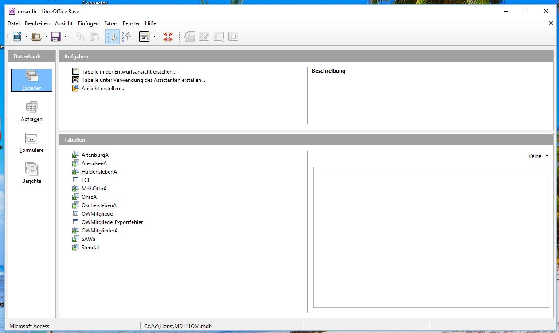This screenshot has height=333, width=559.
Task: Minimize the LibreOffice Base window
Action: click(x=506, y=12)
